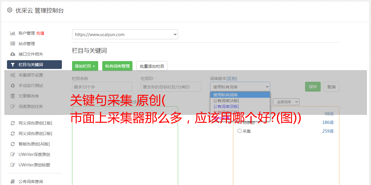Click the play icon for 手动运行测试
Image resolution: width=371 pixels, height=185 pixels.
tap(13, 86)
